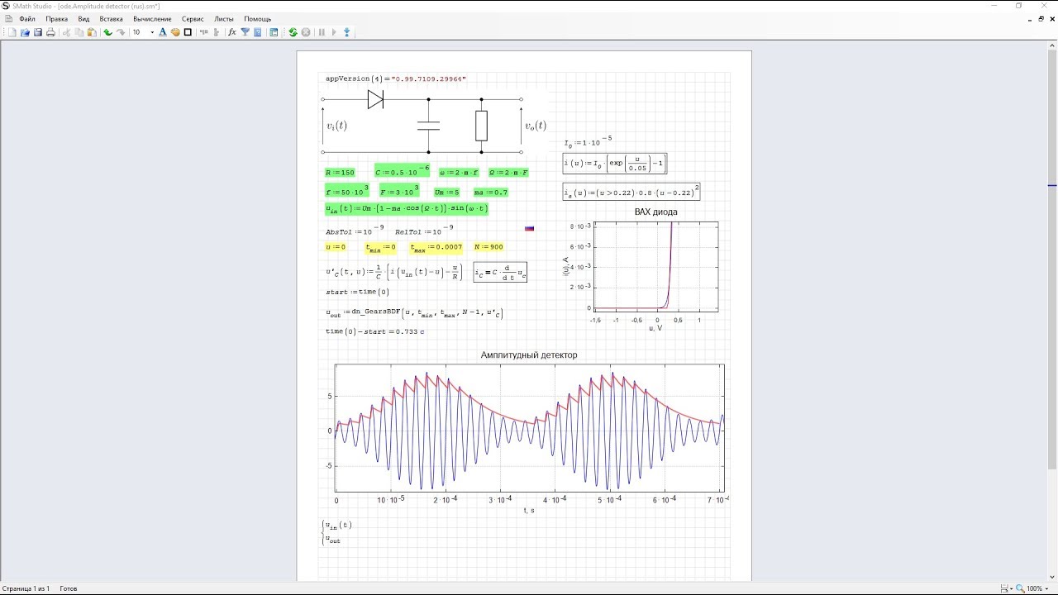This screenshot has height=595, width=1058.
Task: Select the Um := 5 definition
Action: pyautogui.click(x=447, y=193)
